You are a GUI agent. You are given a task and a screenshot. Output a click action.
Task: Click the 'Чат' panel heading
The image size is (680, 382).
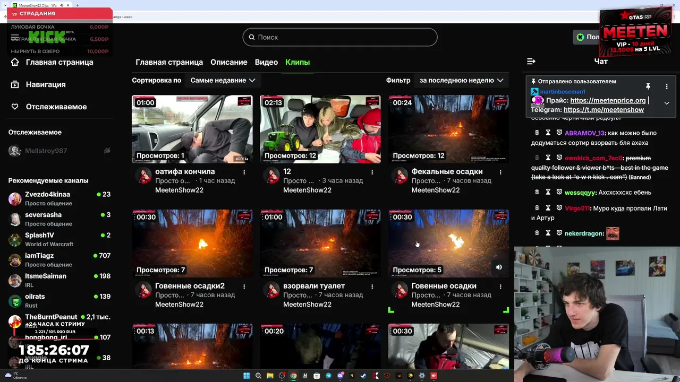(601, 62)
